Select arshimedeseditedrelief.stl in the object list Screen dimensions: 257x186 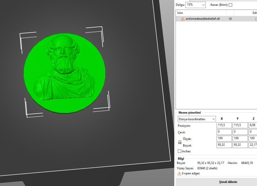[216, 19]
